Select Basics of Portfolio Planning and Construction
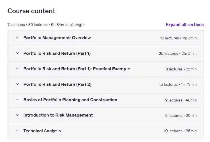This screenshot has width=210, height=142. (x=70, y=100)
